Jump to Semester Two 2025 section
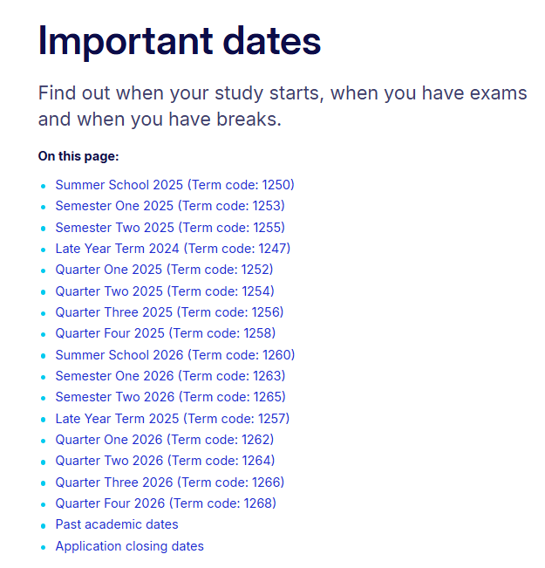 coord(170,228)
